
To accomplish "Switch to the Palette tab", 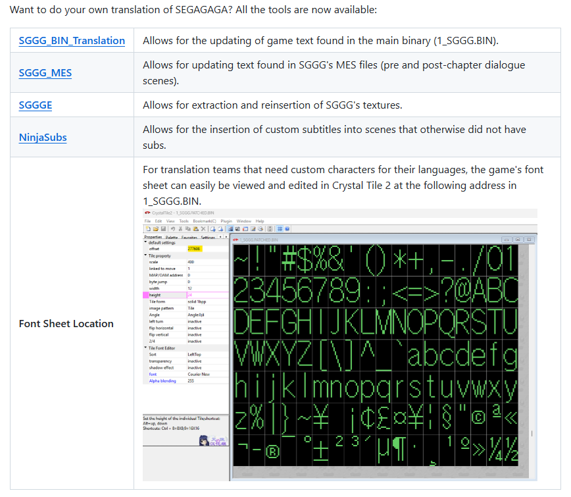I will click(x=172, y=237).
